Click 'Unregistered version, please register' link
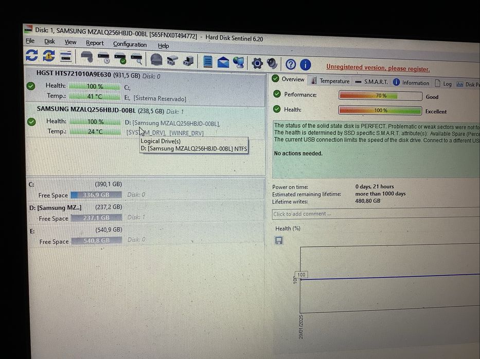Image resolution: width=480 pixels, height=359 pixels. point(378,68)
